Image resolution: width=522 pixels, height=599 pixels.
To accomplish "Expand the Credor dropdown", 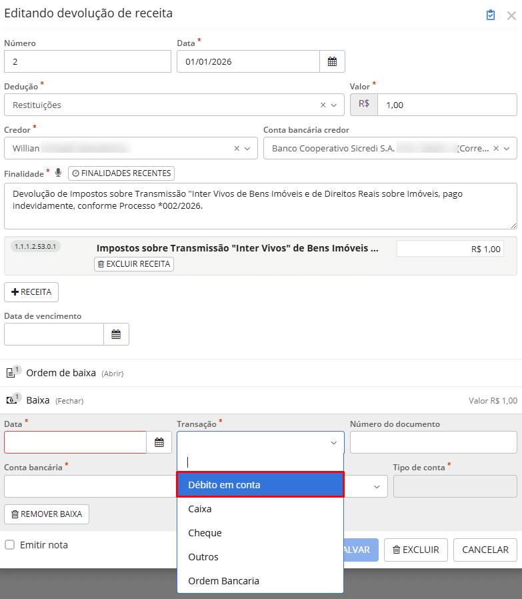I will point(247,148).
